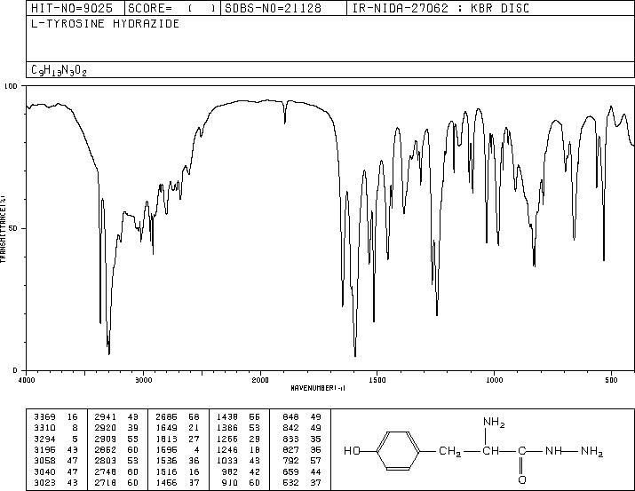The width and height of the screenshot is (635, 491).
Task: Pick the 1649 peak value in the table
Action: tap(166, 427)
